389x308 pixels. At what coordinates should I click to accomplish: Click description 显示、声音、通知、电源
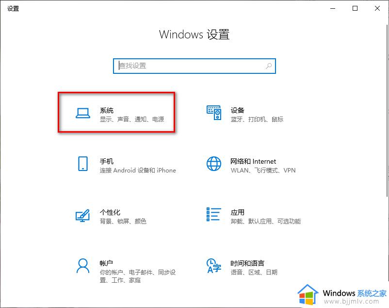132,119
